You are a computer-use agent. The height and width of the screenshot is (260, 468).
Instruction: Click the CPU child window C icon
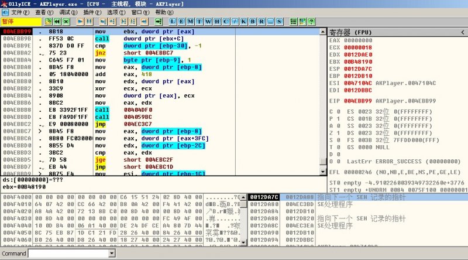click(5, 12)
